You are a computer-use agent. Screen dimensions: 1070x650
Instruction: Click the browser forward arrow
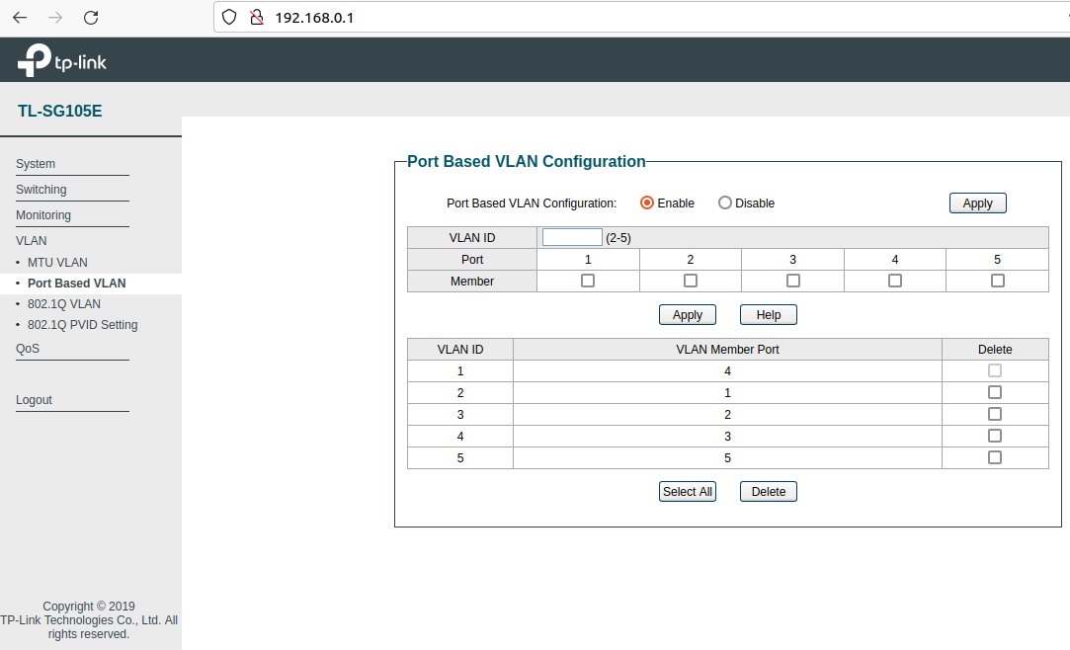[x=54, y=17]
